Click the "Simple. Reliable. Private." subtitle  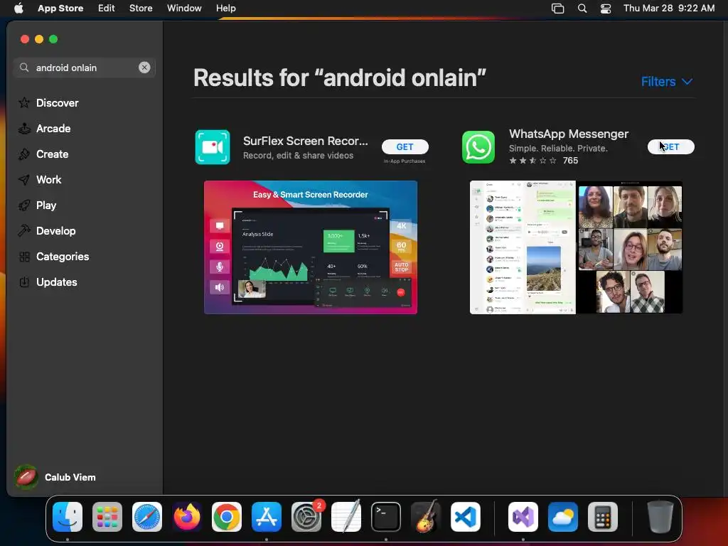coord(558,148)
